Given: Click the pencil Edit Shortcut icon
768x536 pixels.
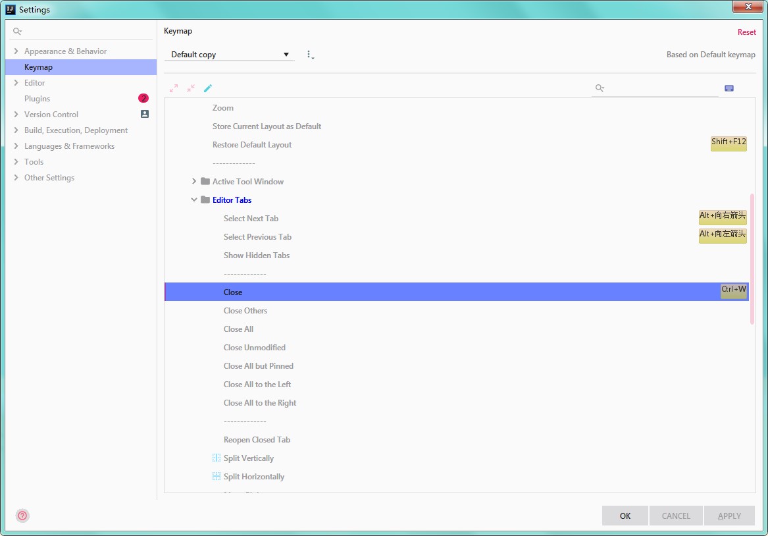Looking at the screenshot, I should pyautogui.click(x=208, y=88).
